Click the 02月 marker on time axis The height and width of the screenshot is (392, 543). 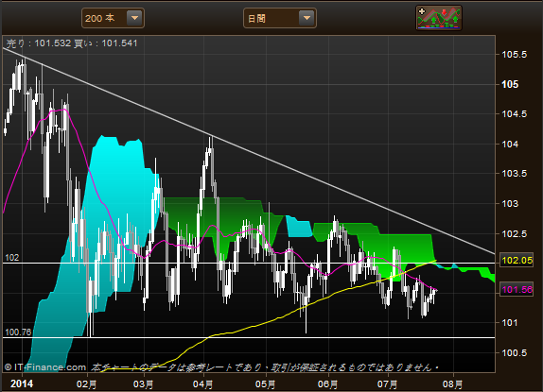87,384
